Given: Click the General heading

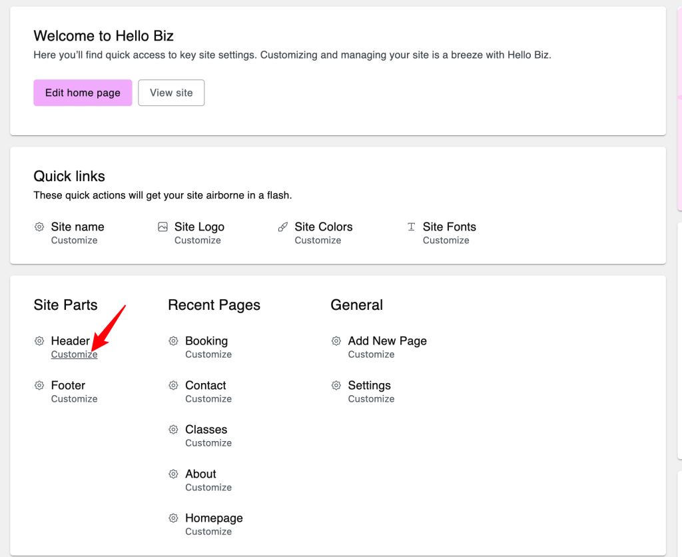Looking at the screenshot, I should (x=357, y=305).
